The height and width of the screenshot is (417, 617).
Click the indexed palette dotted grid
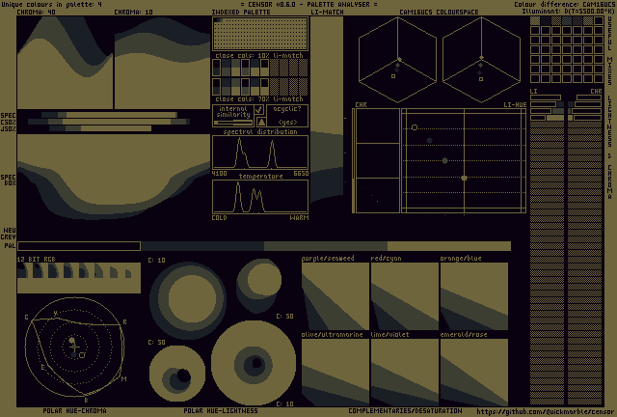pos(260,34)
